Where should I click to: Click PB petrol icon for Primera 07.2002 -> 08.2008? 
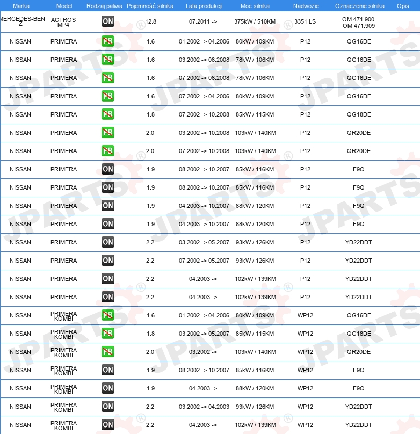click(x=107, y=78)
